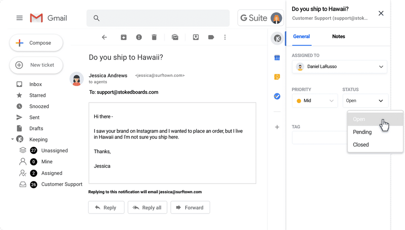Open the Google Tasks side panel icon
Screen dimensions: 405x230
click(x=277, y=96)
